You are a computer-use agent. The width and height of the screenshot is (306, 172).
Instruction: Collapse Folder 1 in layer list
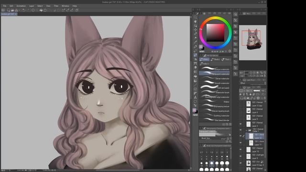coord(247,130)
